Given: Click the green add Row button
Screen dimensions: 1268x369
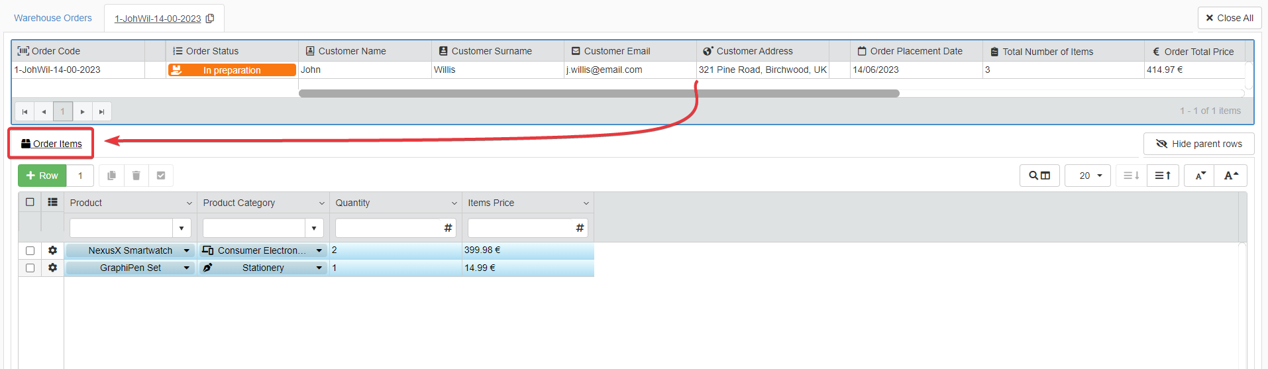Looking at the screenshot, I should 42,176.
